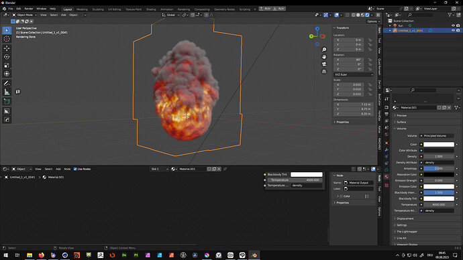The image size is (463, 260).
Task: Toggle camera view with the camera icon
Action: (324, 64)
